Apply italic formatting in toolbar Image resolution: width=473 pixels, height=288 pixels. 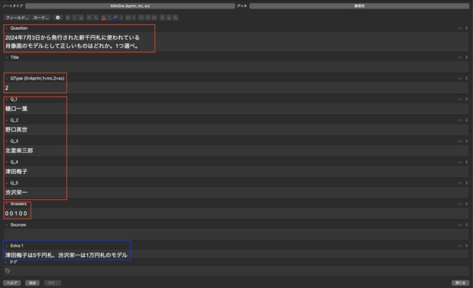[75, 17]
